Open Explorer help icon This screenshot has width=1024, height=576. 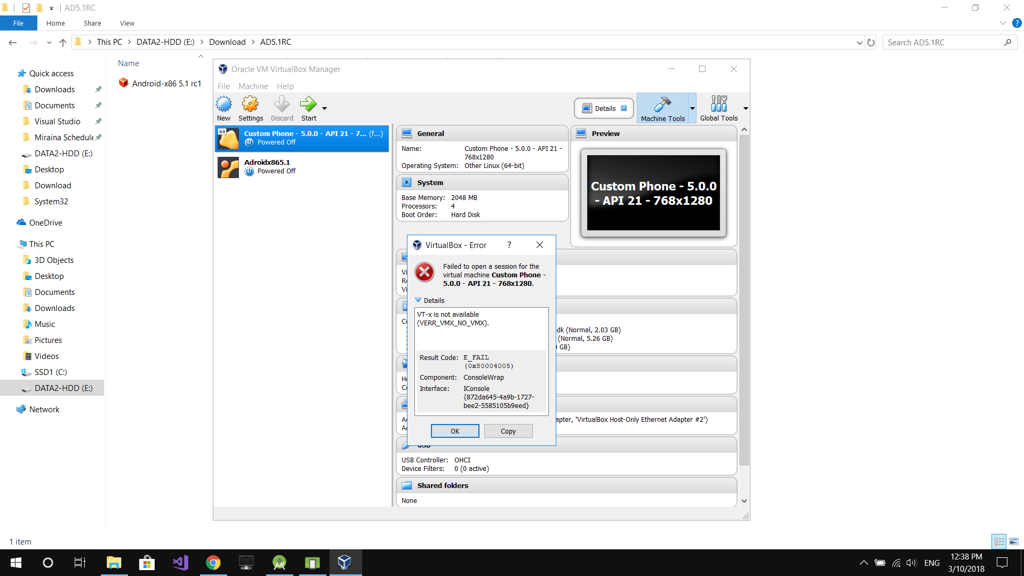pos(1017,23)
